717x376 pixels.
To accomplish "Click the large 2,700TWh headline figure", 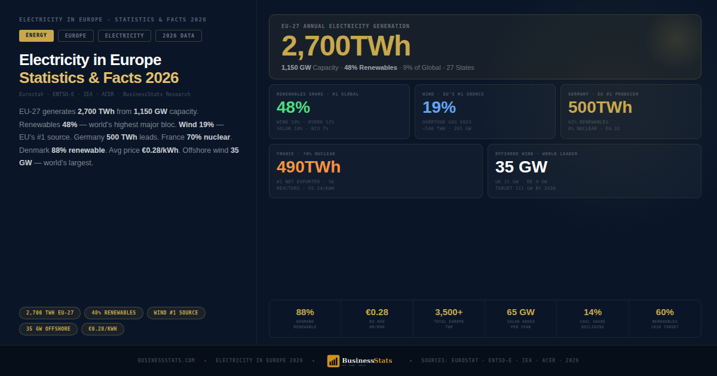I will [347, 45].
